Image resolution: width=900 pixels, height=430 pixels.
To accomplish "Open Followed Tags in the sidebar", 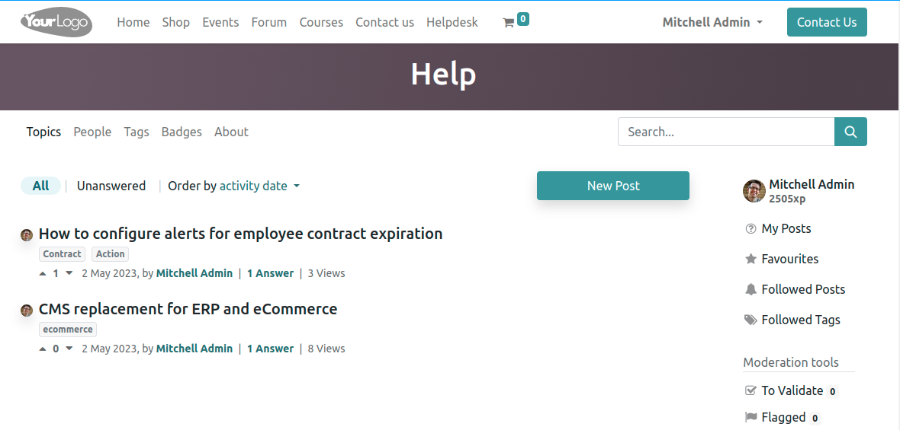I will tap(801, 320).
